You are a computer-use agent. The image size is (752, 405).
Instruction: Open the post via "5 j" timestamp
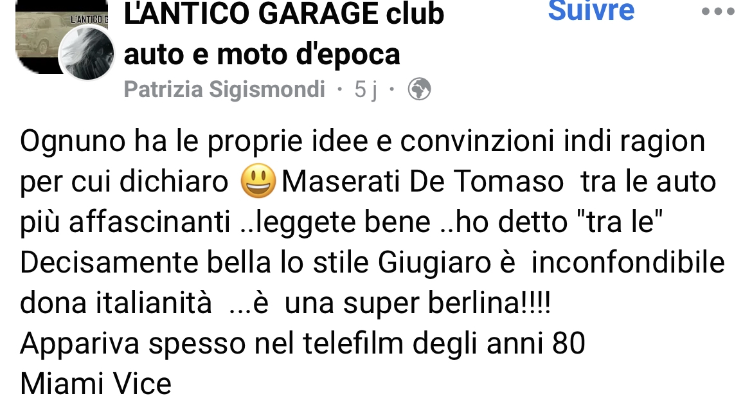(366, 89)
